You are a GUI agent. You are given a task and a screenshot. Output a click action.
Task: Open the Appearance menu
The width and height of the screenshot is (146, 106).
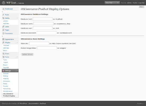coord(9,39)
